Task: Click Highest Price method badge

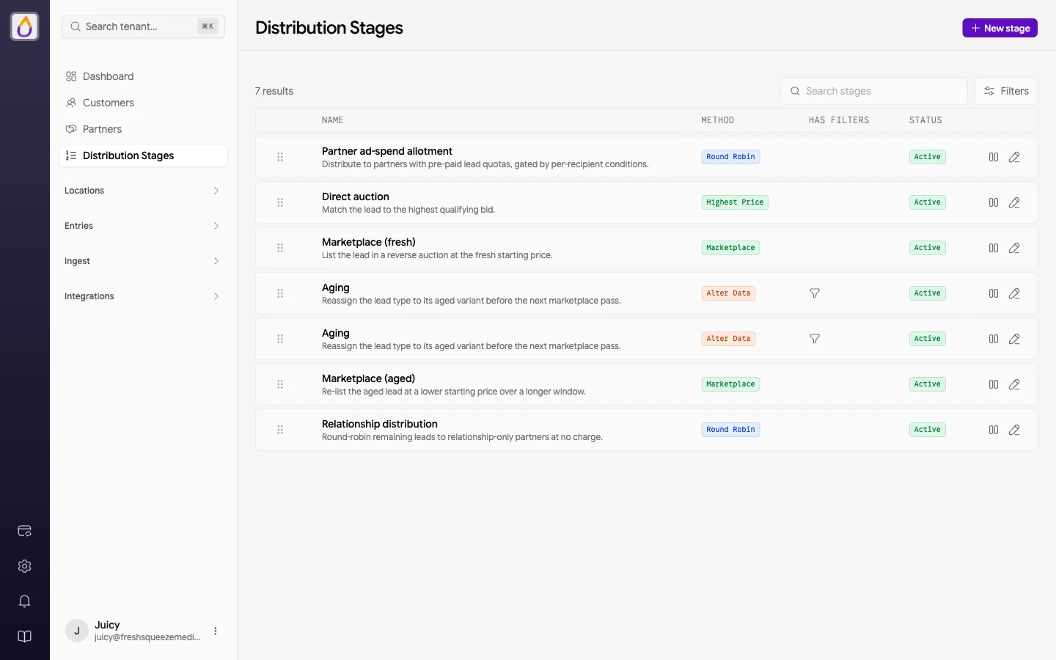Action: coord(735,202)
